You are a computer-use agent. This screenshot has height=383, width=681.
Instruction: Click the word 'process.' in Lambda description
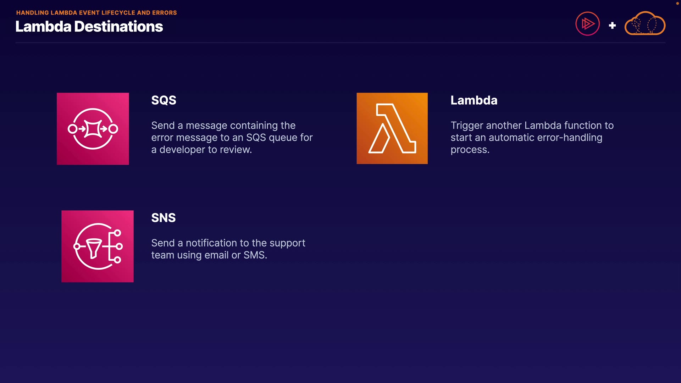pyautogui.click(x=470, y=150)
